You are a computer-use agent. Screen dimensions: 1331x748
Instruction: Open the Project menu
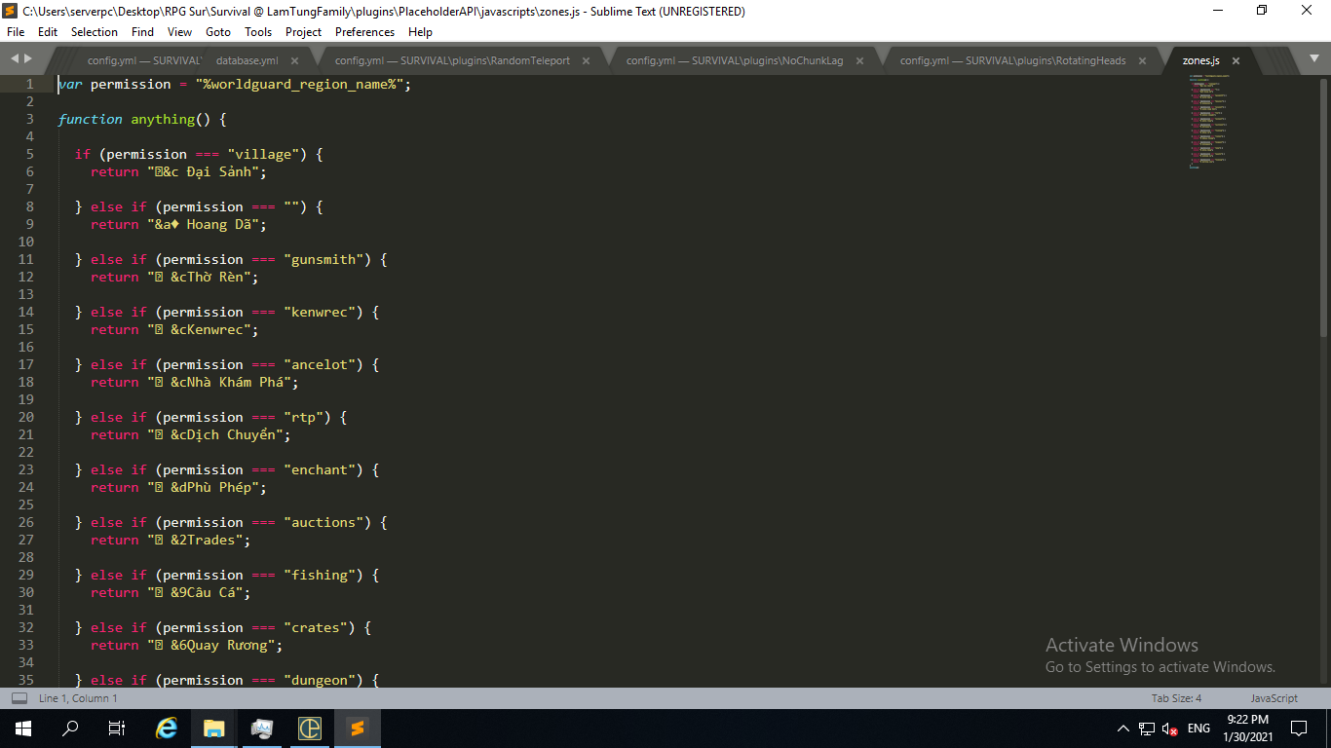coord(304,32)
